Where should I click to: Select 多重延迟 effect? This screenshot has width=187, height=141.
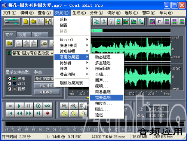pos(107,63)
